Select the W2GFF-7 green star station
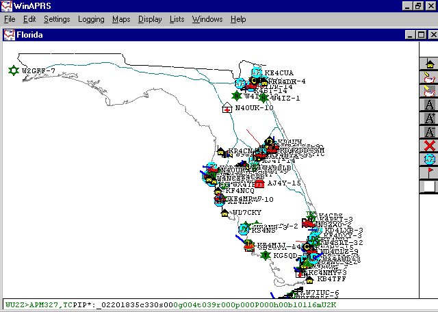The height and width of the screenshot is (312, 438). [13, 70]
